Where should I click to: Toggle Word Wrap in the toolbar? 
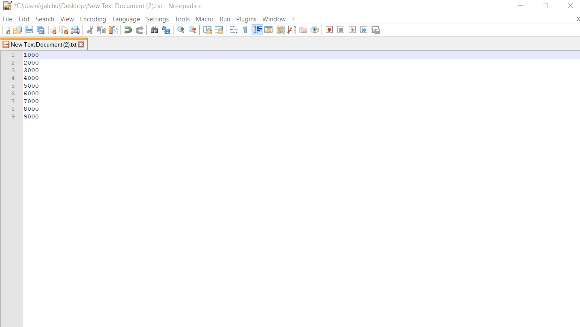pyautogui.click(x=234, y=30)
